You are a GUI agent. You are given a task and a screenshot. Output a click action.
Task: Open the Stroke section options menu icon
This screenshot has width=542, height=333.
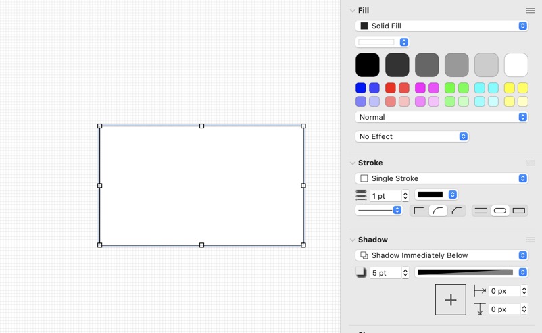(x=531, y=163)
